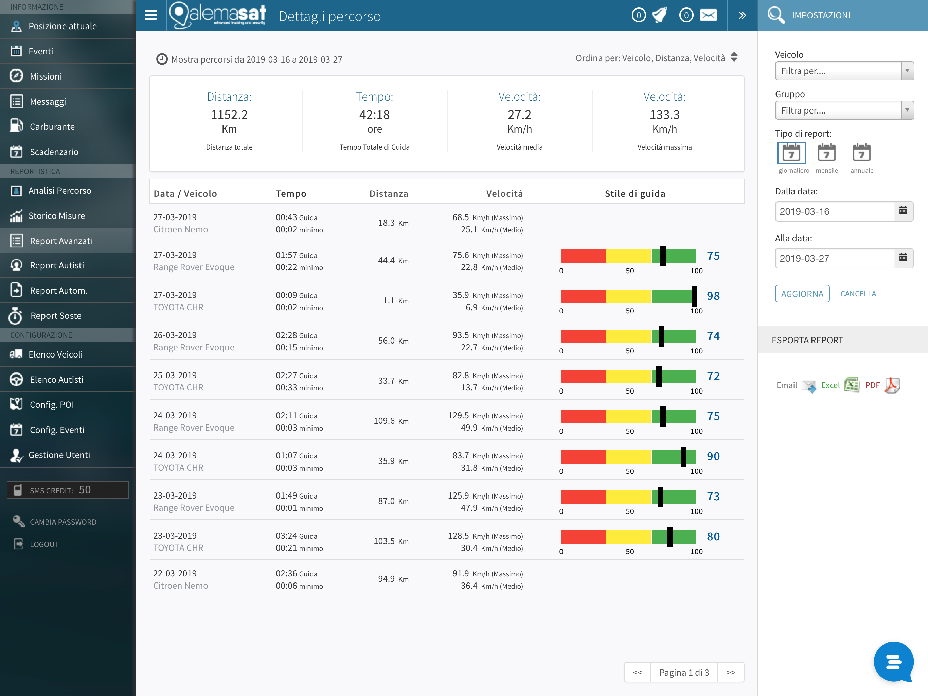Screen dimensions: 928x696
Task: Click the Report Autisti headset icon
Action: coord(16,265)
